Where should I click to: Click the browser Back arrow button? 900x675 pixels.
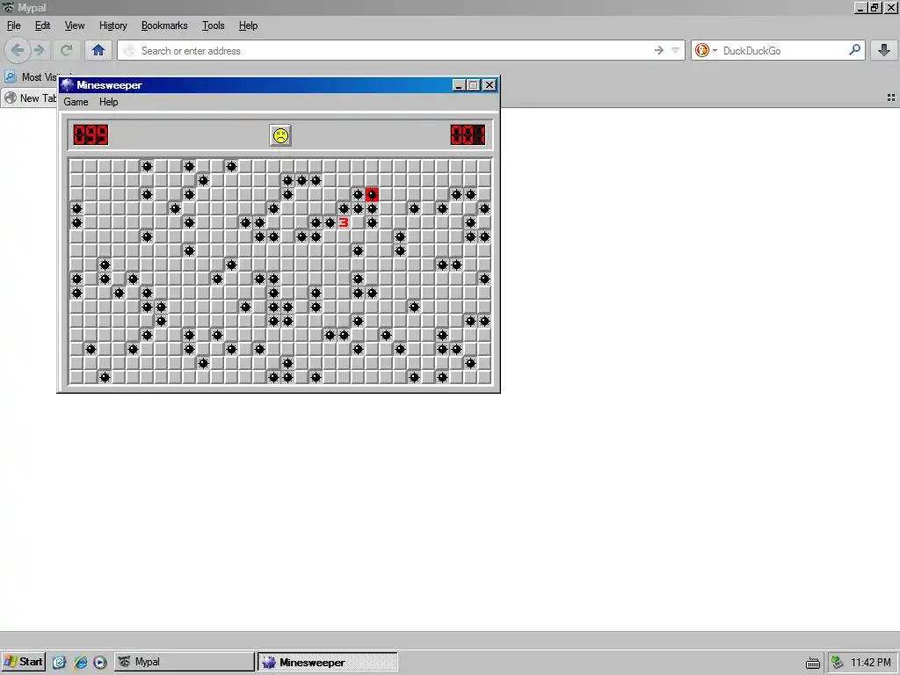click(x=18, y=50)
